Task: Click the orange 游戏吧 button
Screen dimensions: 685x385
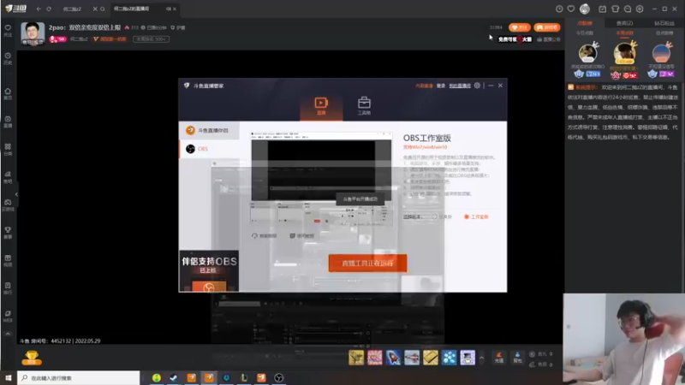Action: [547, 27]
